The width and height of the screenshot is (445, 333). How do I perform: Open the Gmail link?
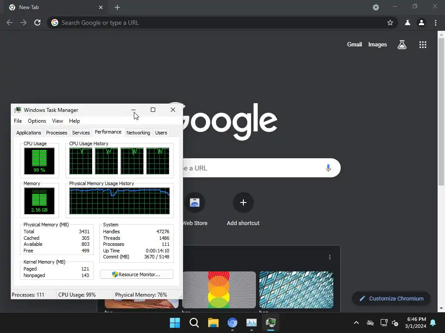click(x=355, y=45)
